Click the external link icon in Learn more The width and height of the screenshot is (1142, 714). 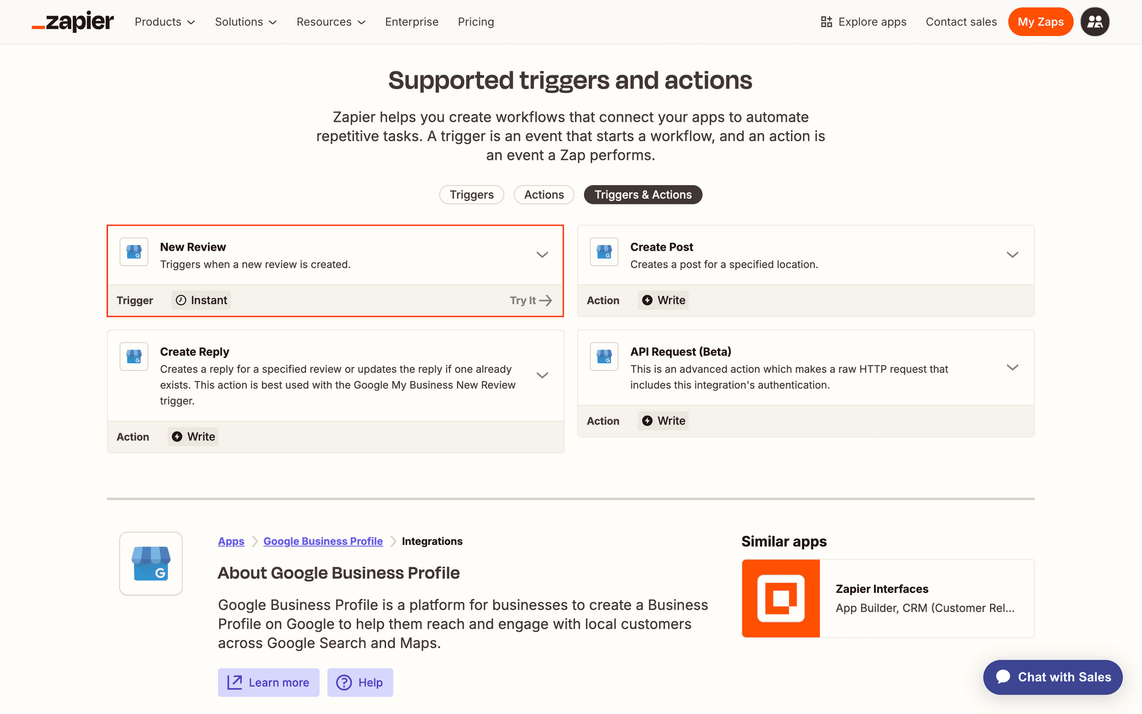click(x=235, y=683)
